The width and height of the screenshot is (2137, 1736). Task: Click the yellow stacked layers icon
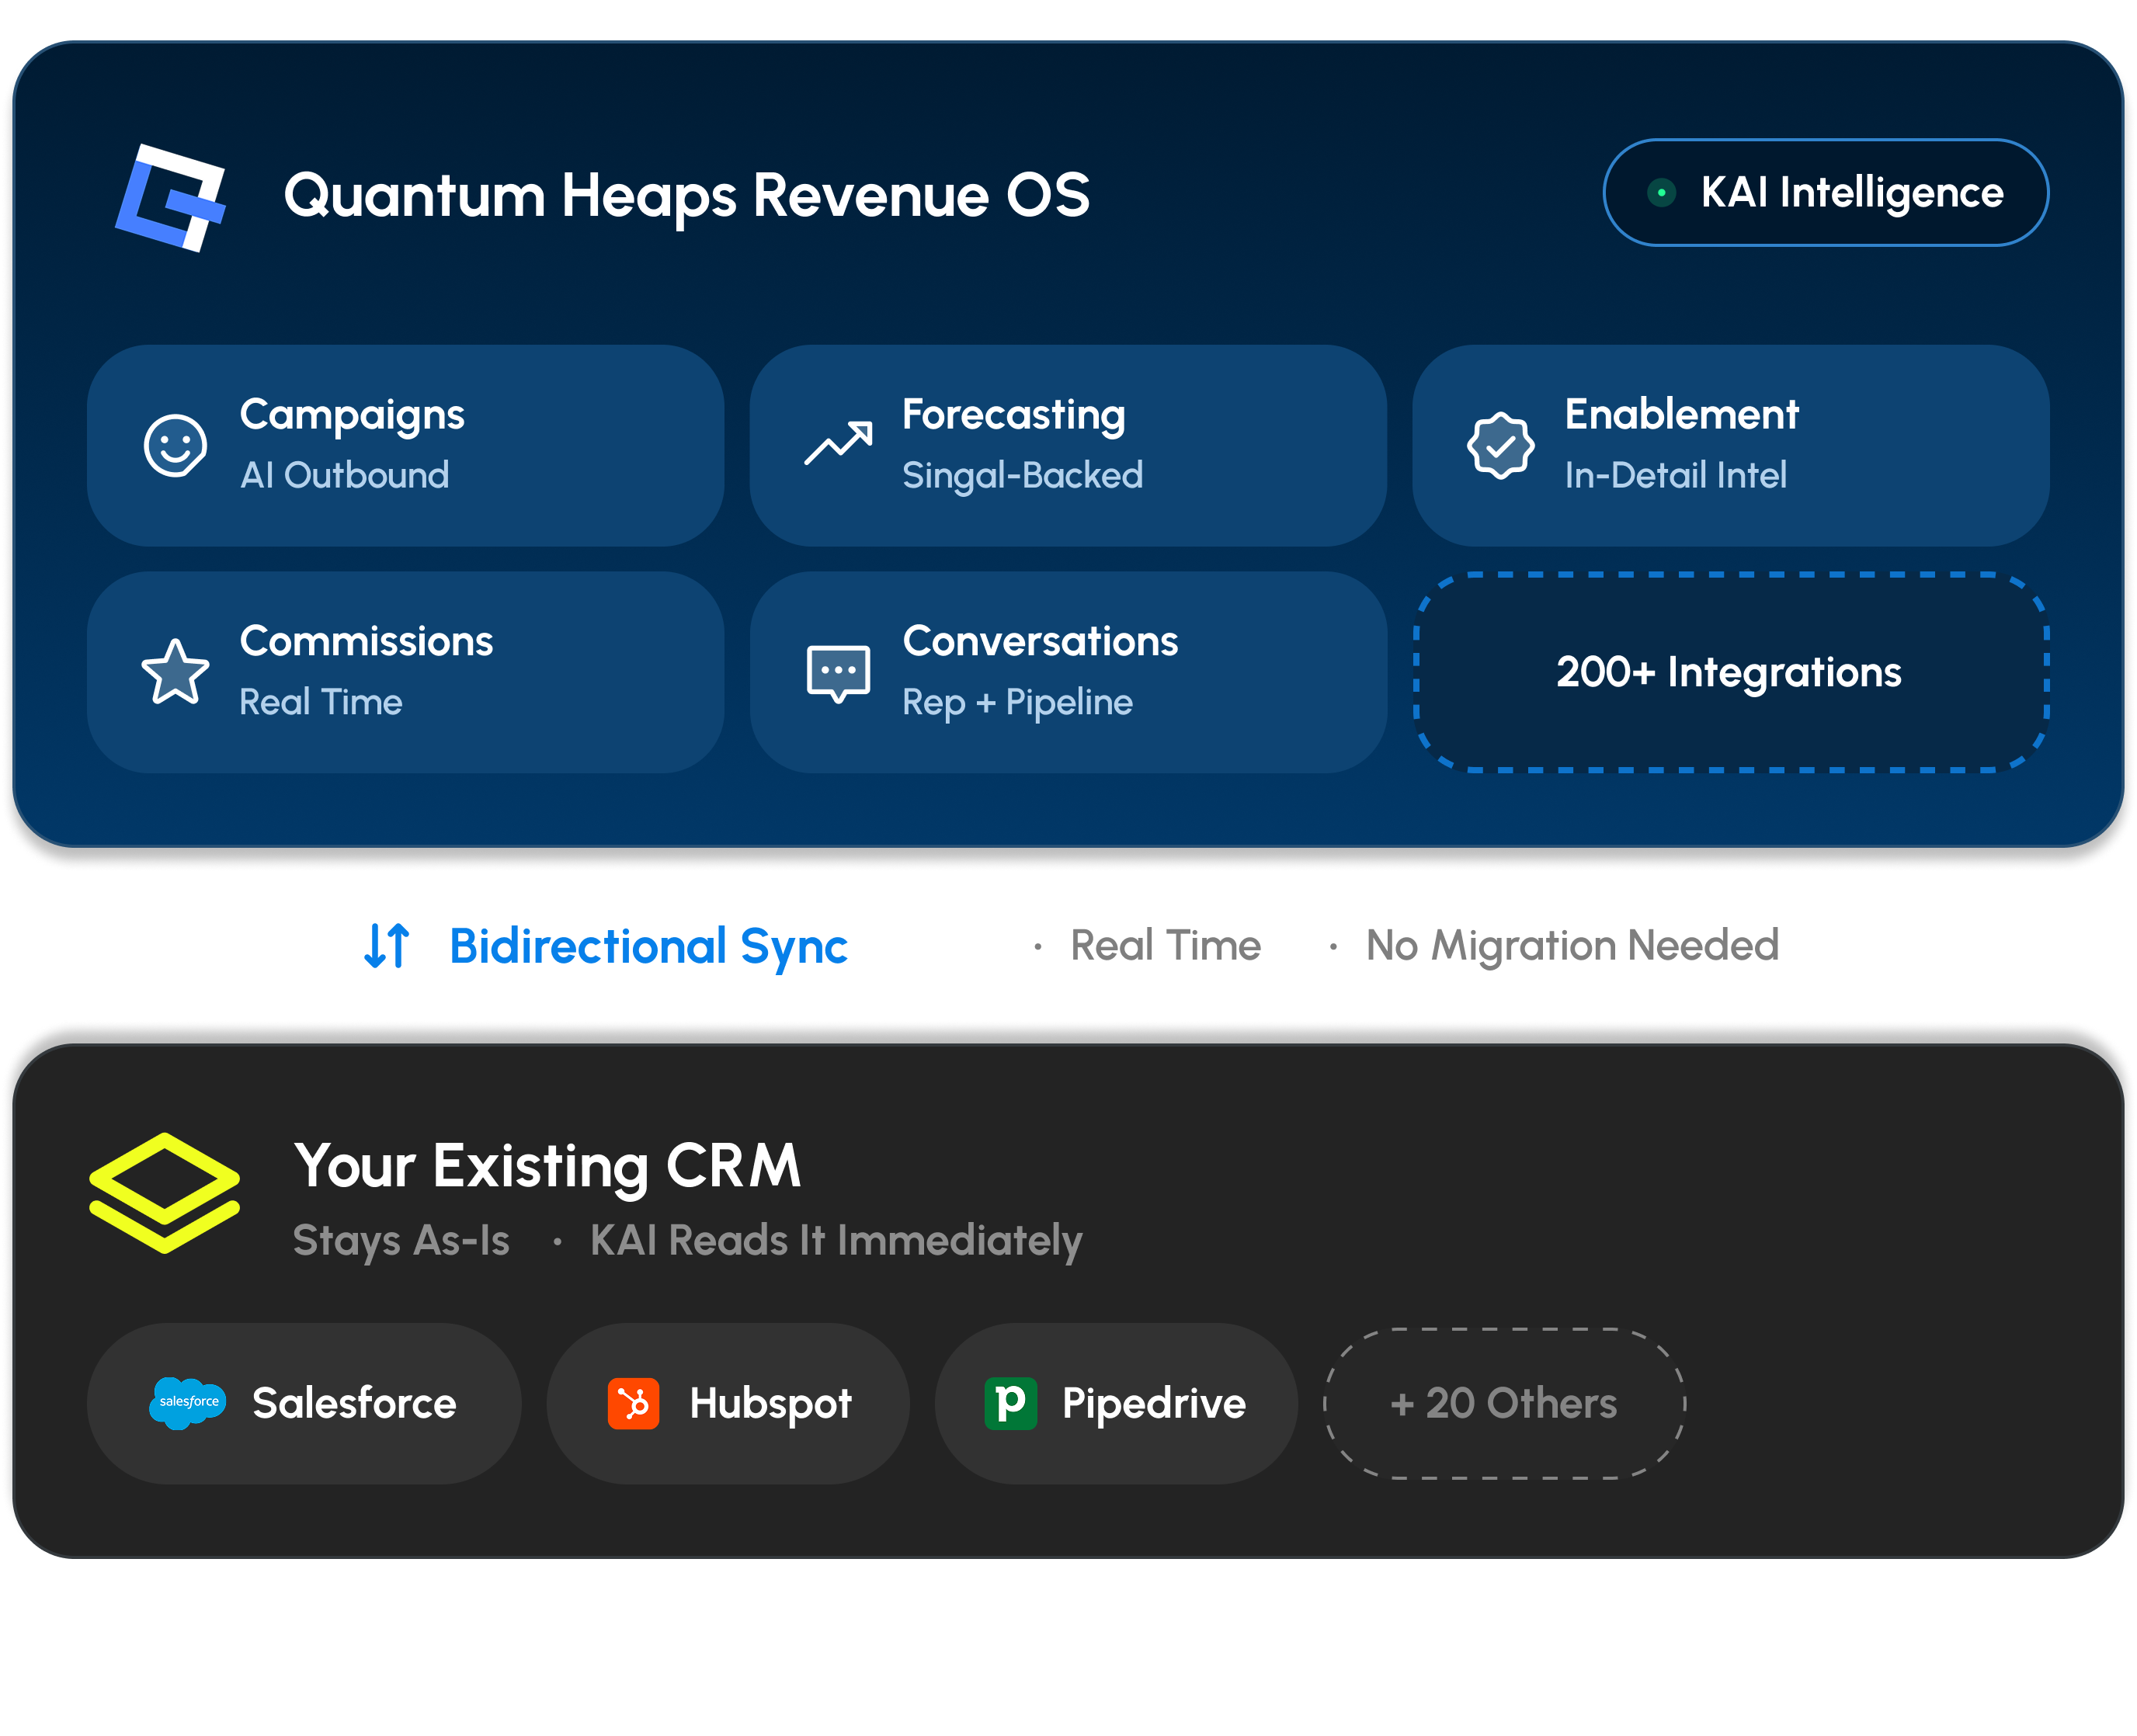164,1192
